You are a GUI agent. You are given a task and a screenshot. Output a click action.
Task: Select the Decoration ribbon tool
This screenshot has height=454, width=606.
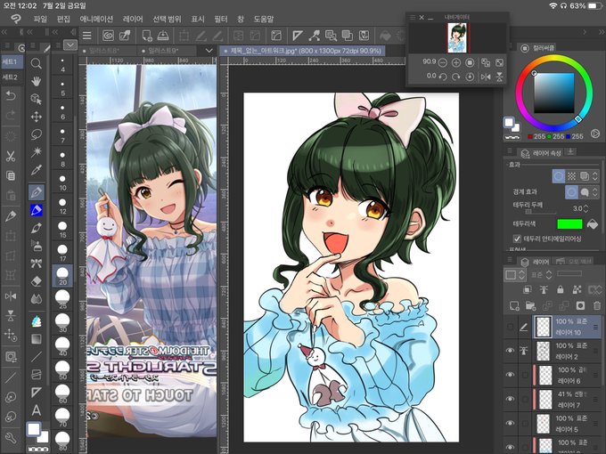pyautogui.click(x=36, y=263)
